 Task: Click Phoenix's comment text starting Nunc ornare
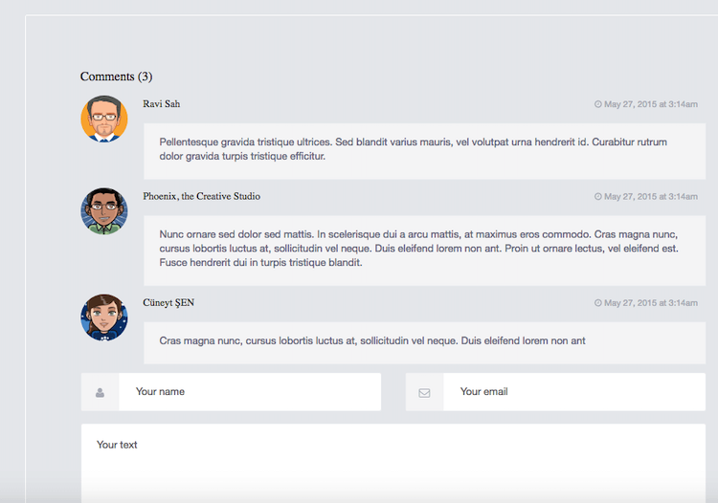418,249
